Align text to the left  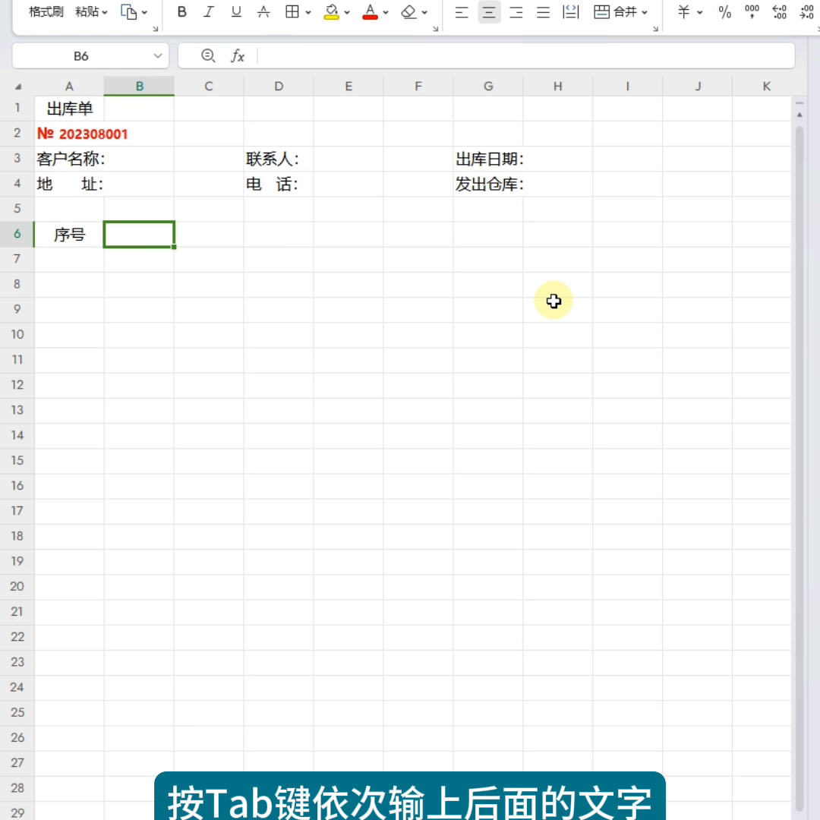462,11
